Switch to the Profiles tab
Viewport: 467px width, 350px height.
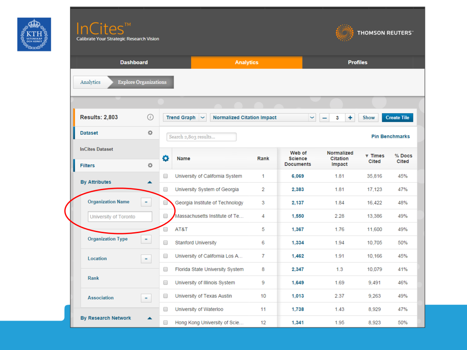click(358, 62)
